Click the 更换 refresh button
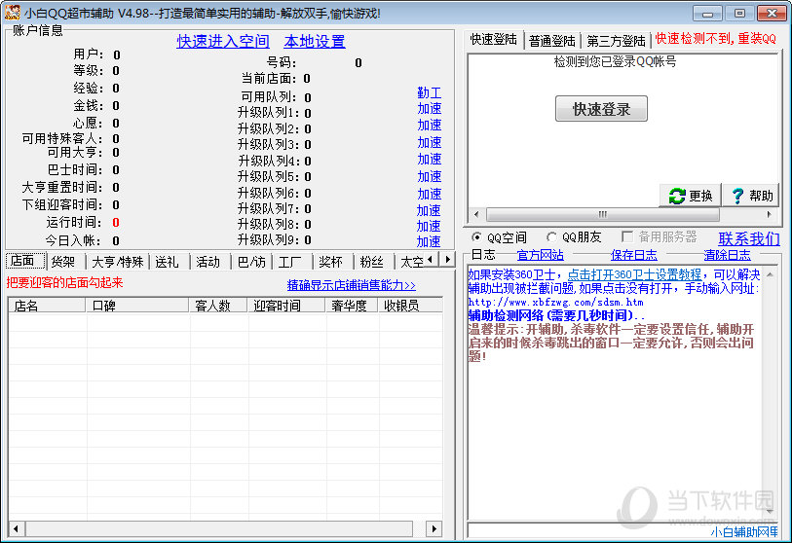This screenshot has width=792, height=543. coord(690,196)
